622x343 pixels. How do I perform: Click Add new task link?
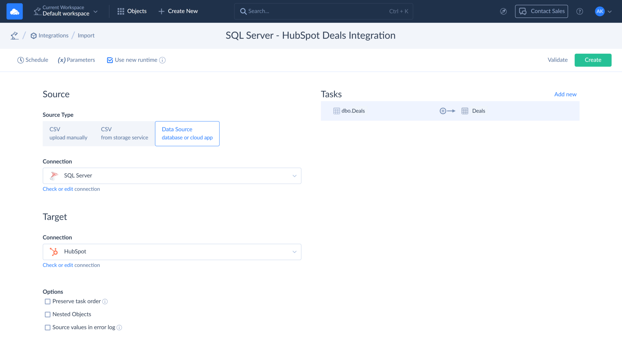tap(565, 94)
